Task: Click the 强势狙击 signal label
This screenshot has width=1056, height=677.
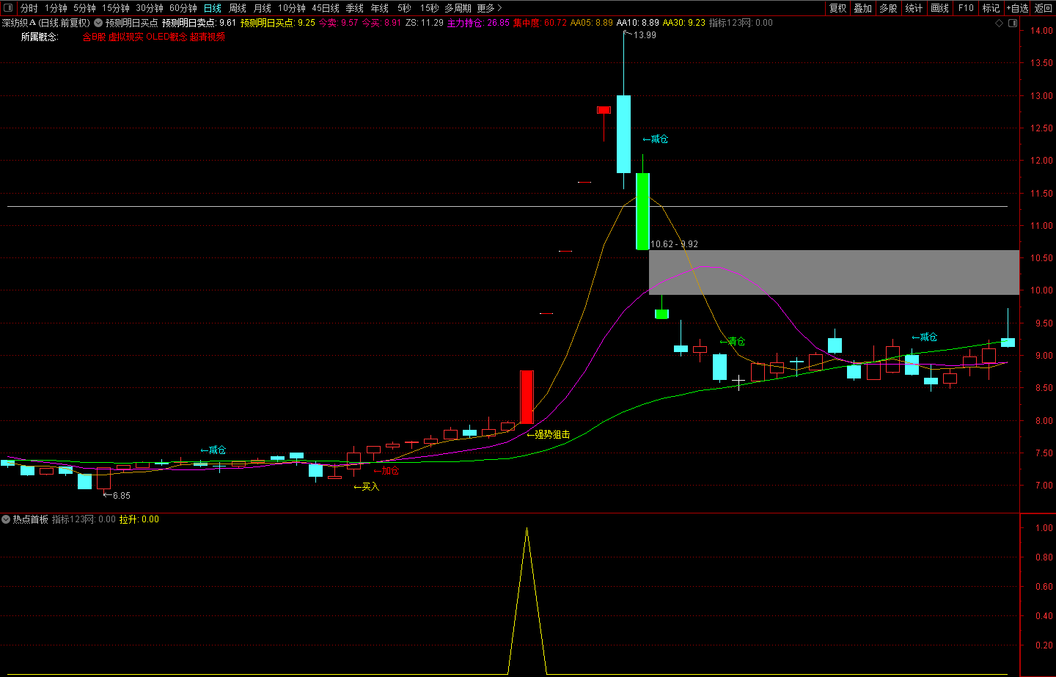Action: (551, 435)
